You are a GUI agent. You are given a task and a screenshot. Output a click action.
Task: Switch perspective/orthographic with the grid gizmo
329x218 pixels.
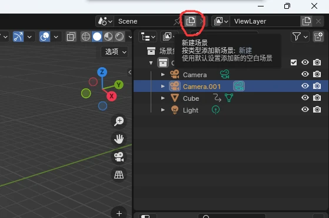(x=119, y=174)
